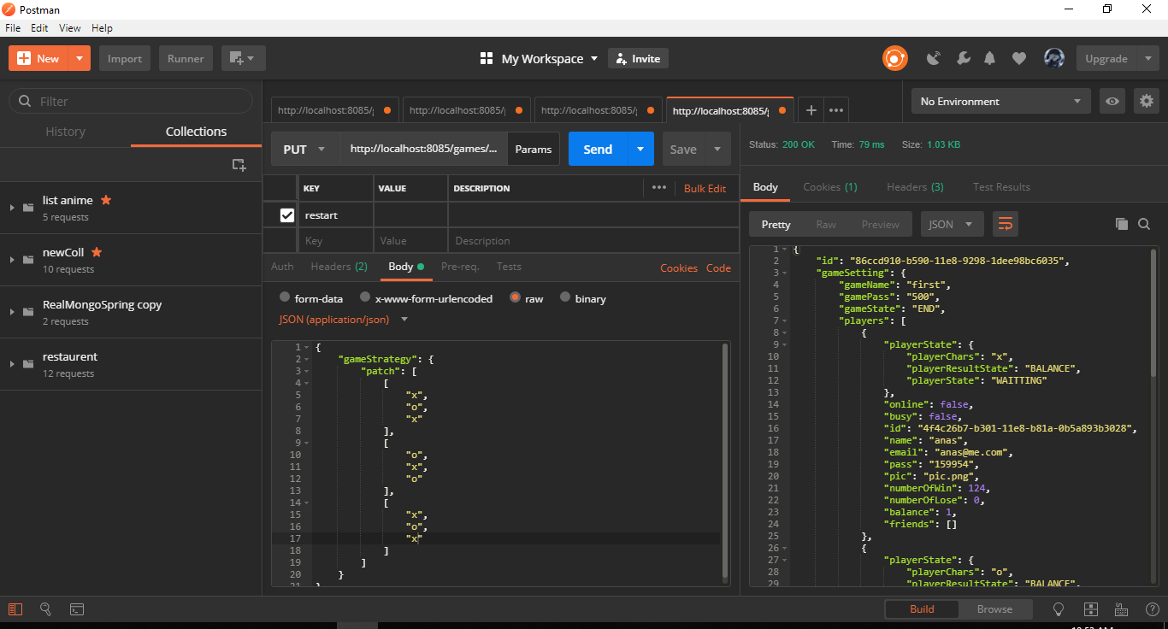Switch response view to Raw
This screenshot has height=629, width=1168.
click(826, 224)
